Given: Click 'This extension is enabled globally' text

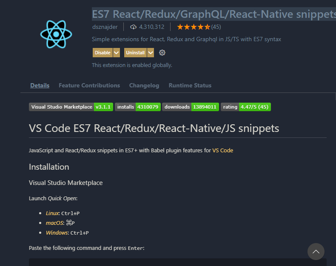Looking at the screenshot, I should 132,65.
